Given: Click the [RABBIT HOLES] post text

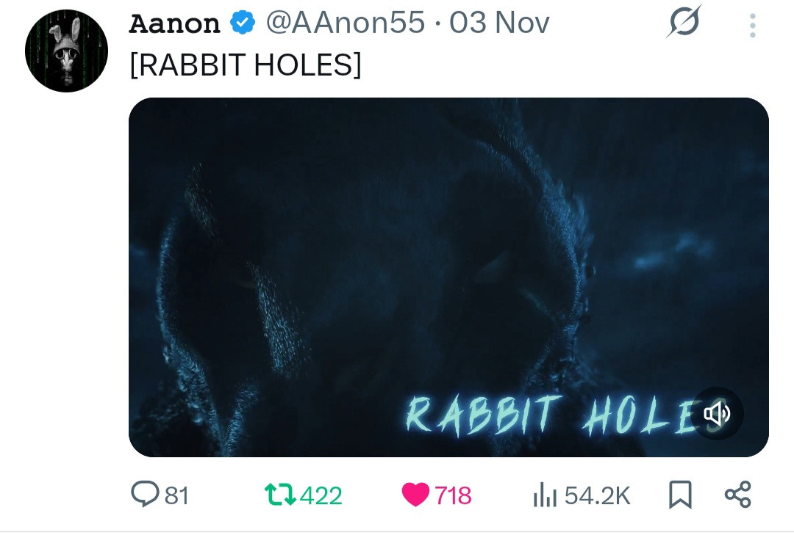Looking at the screenshot, I should point(246,65).
